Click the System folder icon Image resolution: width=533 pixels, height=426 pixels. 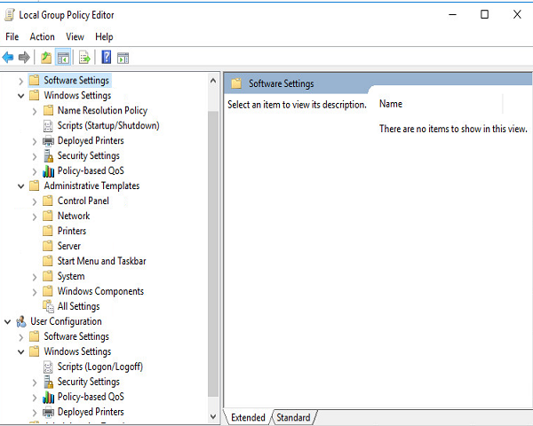(48, 276)
